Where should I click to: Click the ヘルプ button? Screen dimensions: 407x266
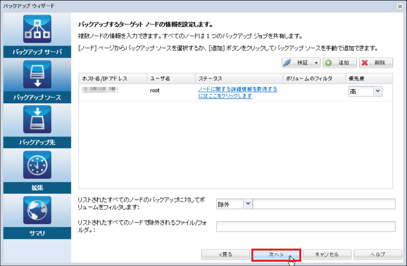378,254
